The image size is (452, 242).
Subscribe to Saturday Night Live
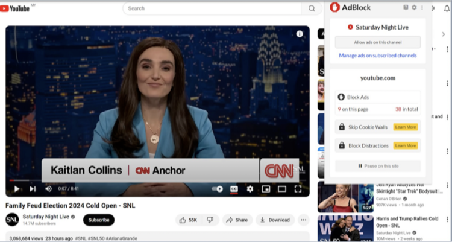[x=99, y=220]
